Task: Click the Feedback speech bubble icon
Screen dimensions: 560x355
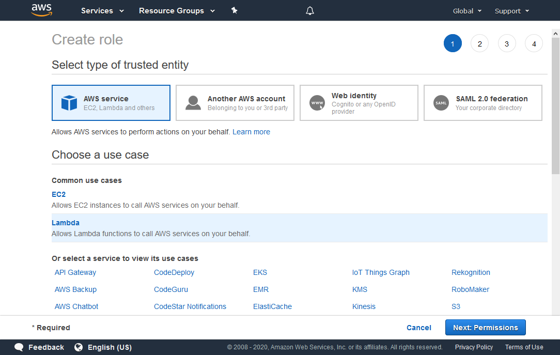Action: tap(19, 347)
